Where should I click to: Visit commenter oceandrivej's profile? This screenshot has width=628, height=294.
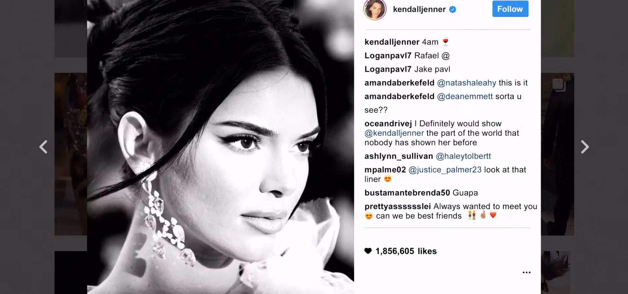[388, 124]
